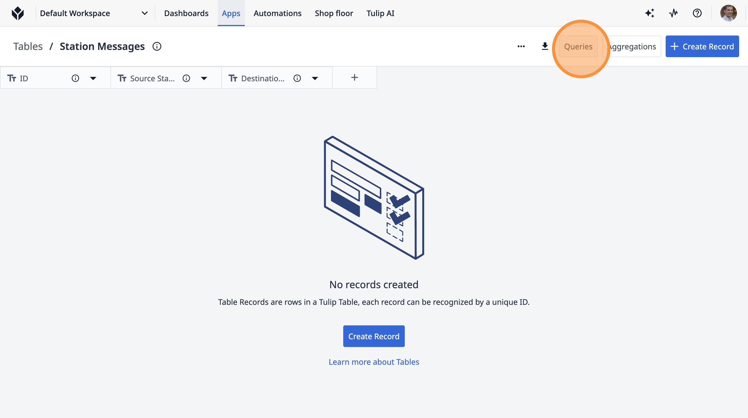Open the three-dots more options menu

pyautogui.click(x=521, y=47)
